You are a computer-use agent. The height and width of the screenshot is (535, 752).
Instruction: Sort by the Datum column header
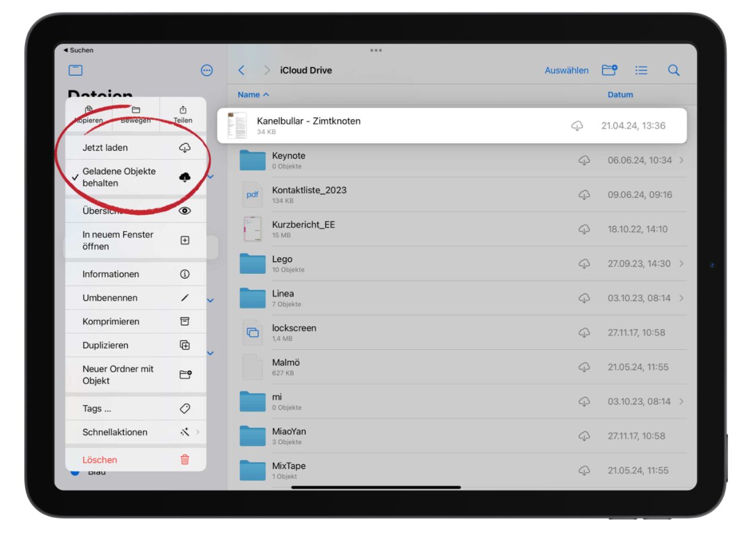620,94
